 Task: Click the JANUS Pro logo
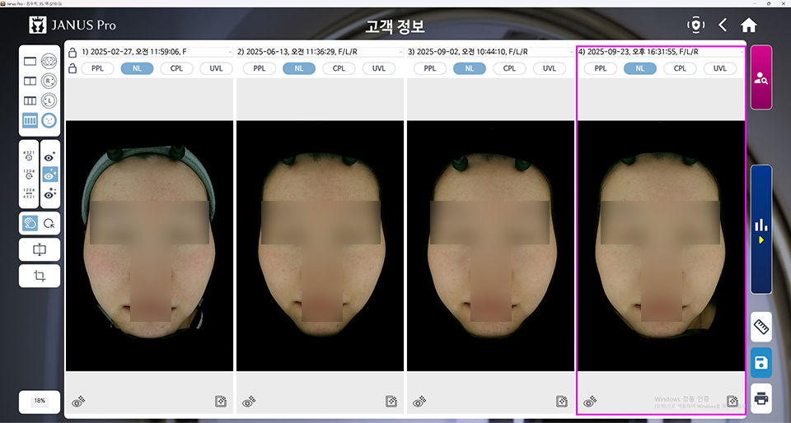pyautogui.click(x=73, y=25)
